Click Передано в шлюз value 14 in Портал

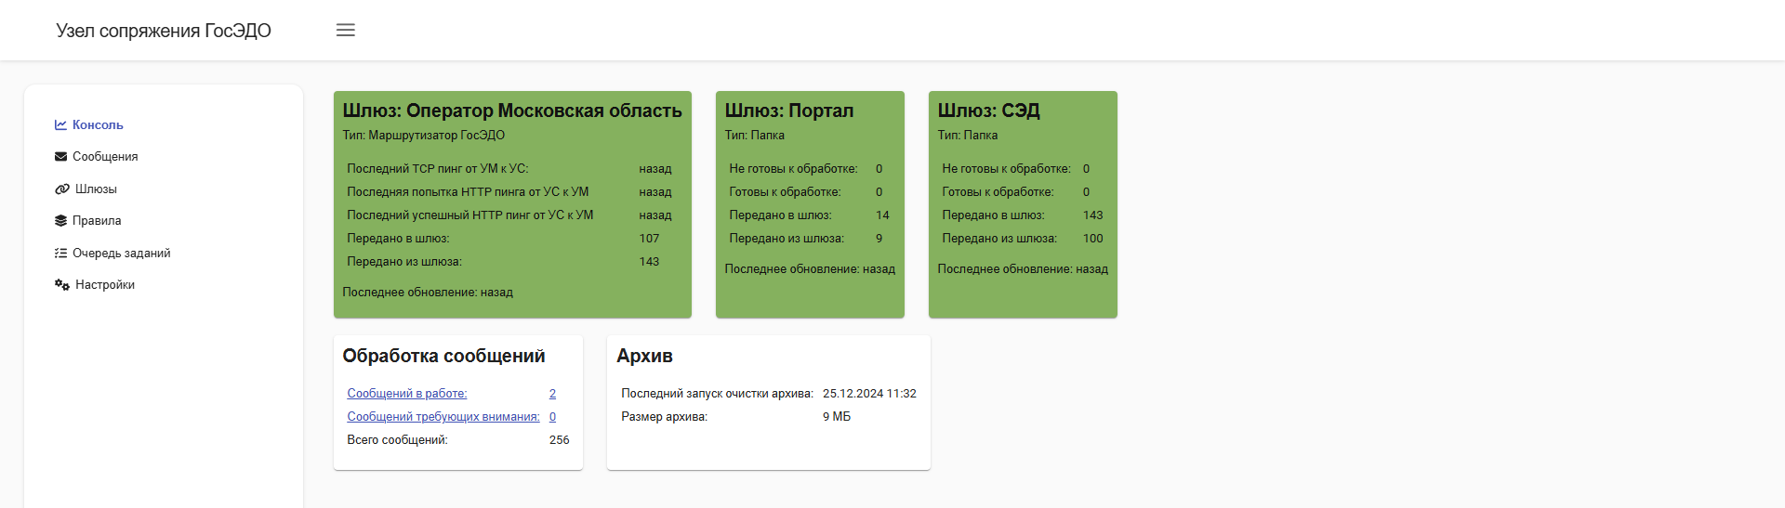882,215
